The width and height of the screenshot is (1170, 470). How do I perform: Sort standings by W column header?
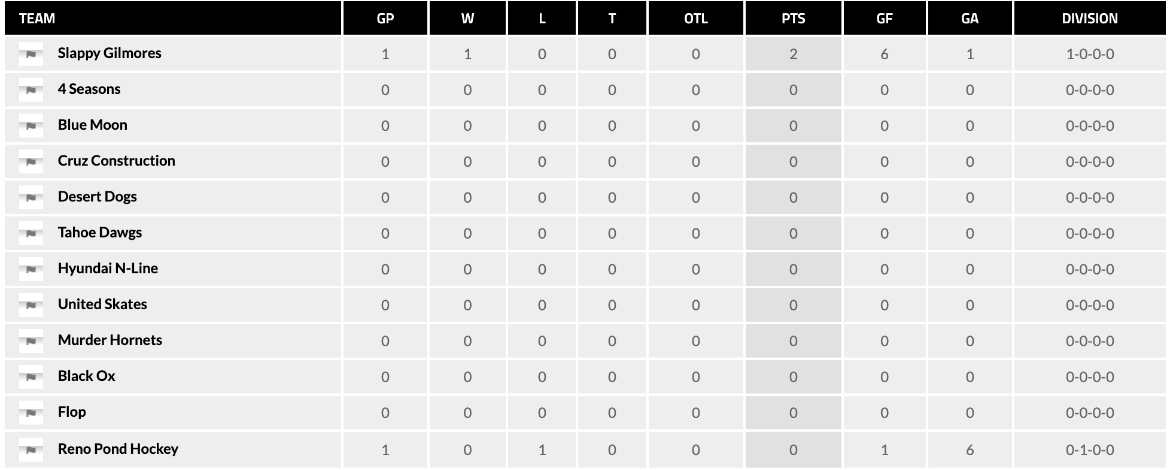tap(467, 19)
